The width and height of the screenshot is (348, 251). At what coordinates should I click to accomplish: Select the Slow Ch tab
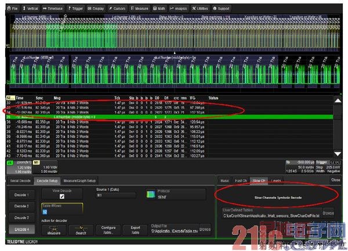(259, 181)
